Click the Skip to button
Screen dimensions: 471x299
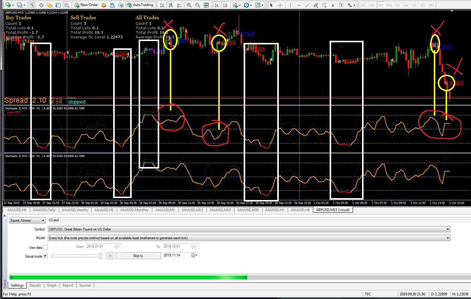[x=138, y=256]
